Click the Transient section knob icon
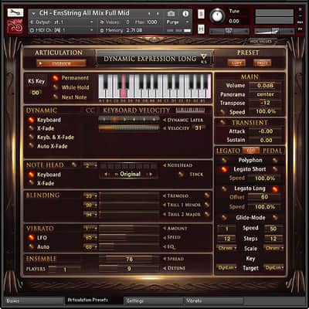Image resolution: width=309 pixels, height=309 pixels. (223, 123)
